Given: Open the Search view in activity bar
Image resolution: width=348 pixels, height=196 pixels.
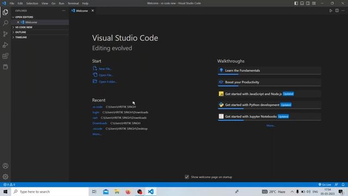Looking at the screenshot, I should [x=5, y=23].
